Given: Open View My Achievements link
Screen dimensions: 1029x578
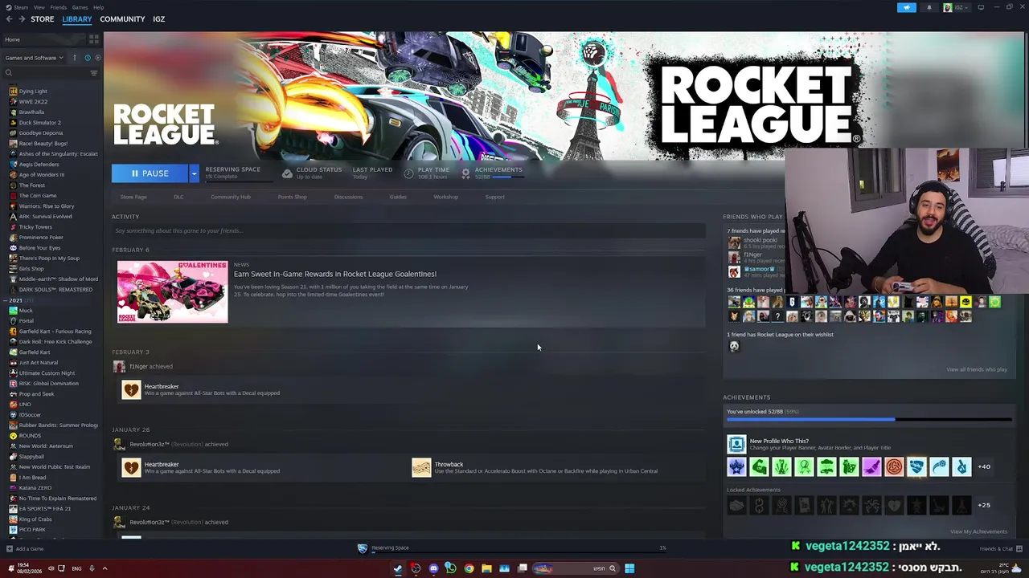Looking at the screenshot, I should [978, 531].
